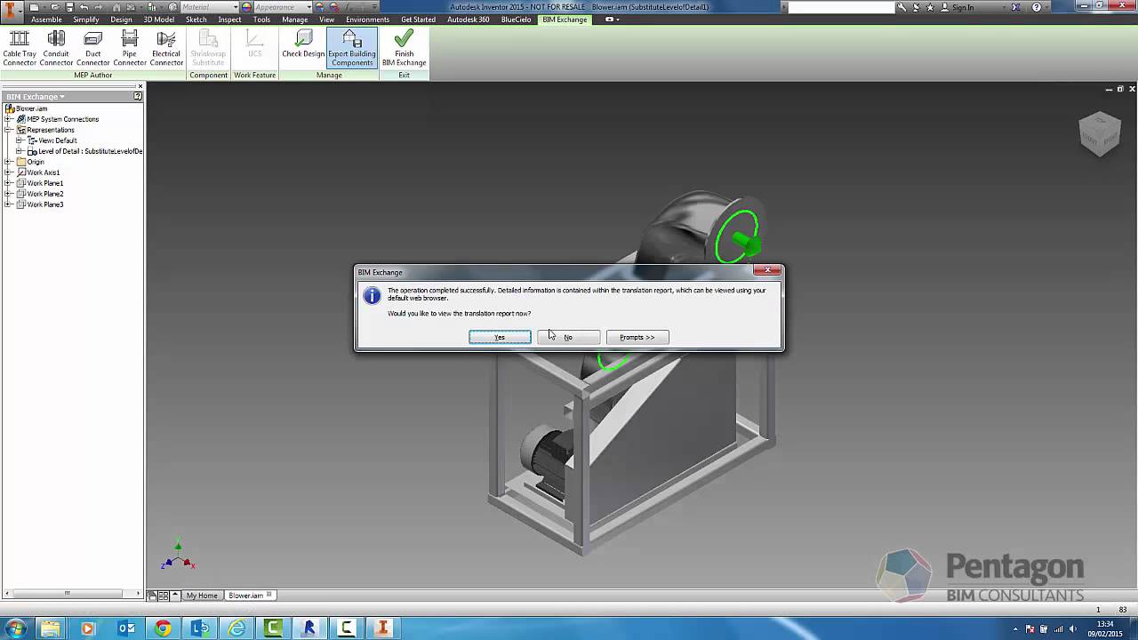This screenshot has width=1138, height=640.
Task: Switch to the BIM Exchange ribbon tab
Action: click(565, 20)
